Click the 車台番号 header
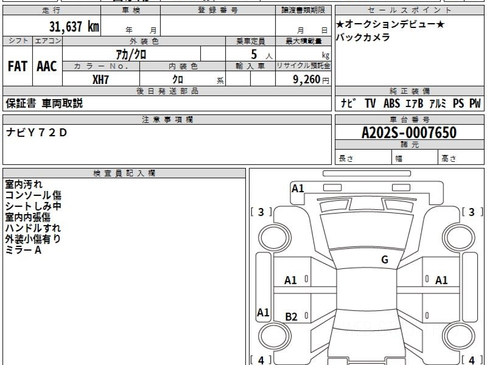This screenshot has height=365, width=487. (409, 120)
